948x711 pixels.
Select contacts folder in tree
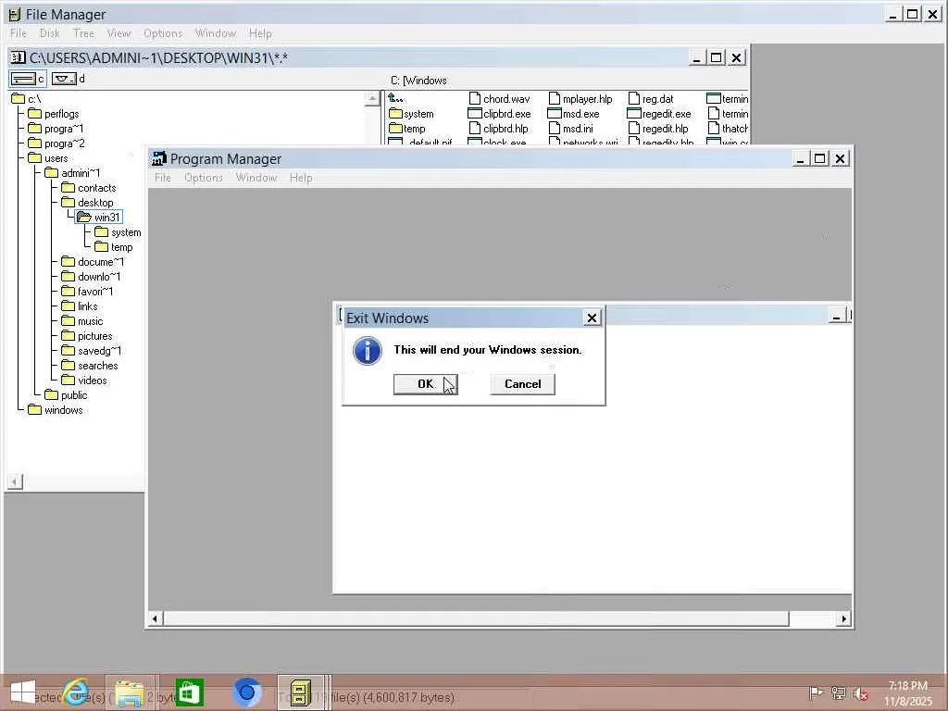point(88,187)
